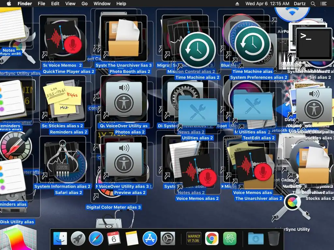Image resolution: width=334 pixels, height=250 pixels.
Task: Select the 'Stocks alias 2' label
Action: tap(320, 198)
